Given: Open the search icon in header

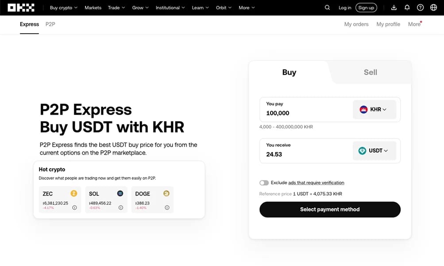Looking at the screenshot, I should tap(327, 8).
